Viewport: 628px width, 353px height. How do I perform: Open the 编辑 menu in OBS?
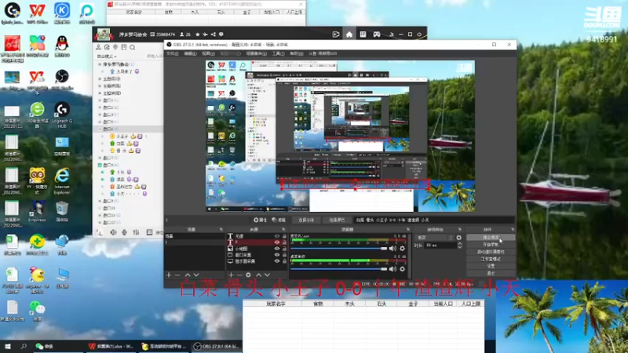[190, 53]
